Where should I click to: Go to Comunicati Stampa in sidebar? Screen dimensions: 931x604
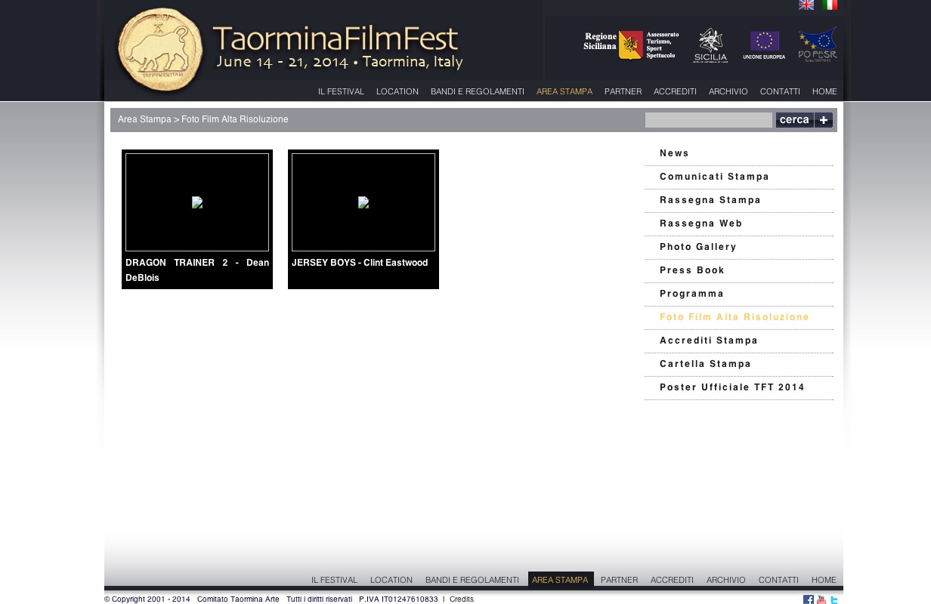(714, 177)
